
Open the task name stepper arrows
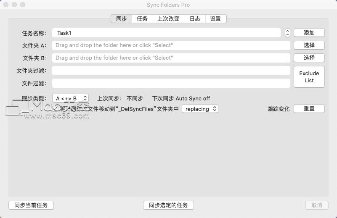[288, 33]
